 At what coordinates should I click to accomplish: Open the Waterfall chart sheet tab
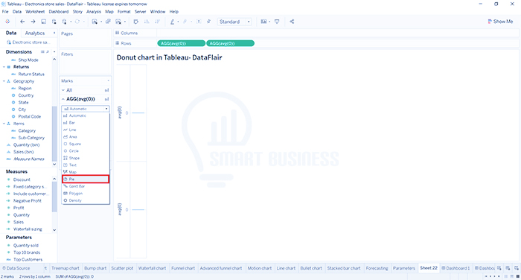pyautogui.click(x=152, y=268)
